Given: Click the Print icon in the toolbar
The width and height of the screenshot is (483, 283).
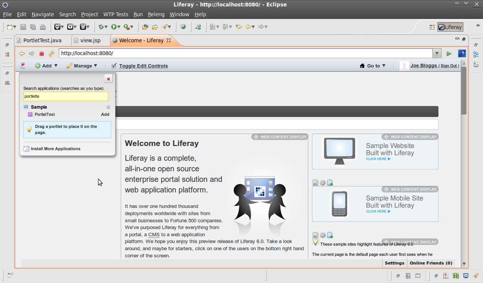Looking at the screenshot, I should coord(43,27).
